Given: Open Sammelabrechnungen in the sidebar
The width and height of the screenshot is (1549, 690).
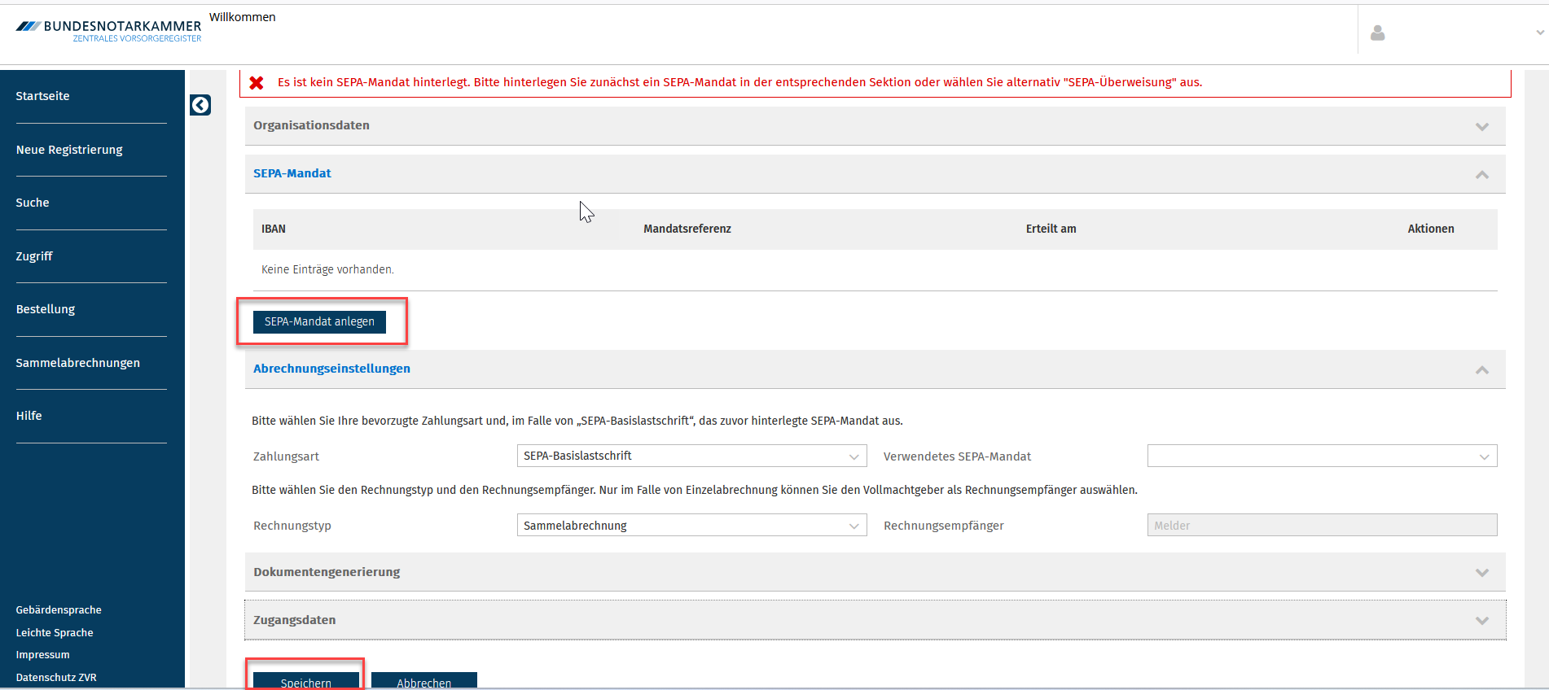Looking at the screenshot, I should (77, 363).
